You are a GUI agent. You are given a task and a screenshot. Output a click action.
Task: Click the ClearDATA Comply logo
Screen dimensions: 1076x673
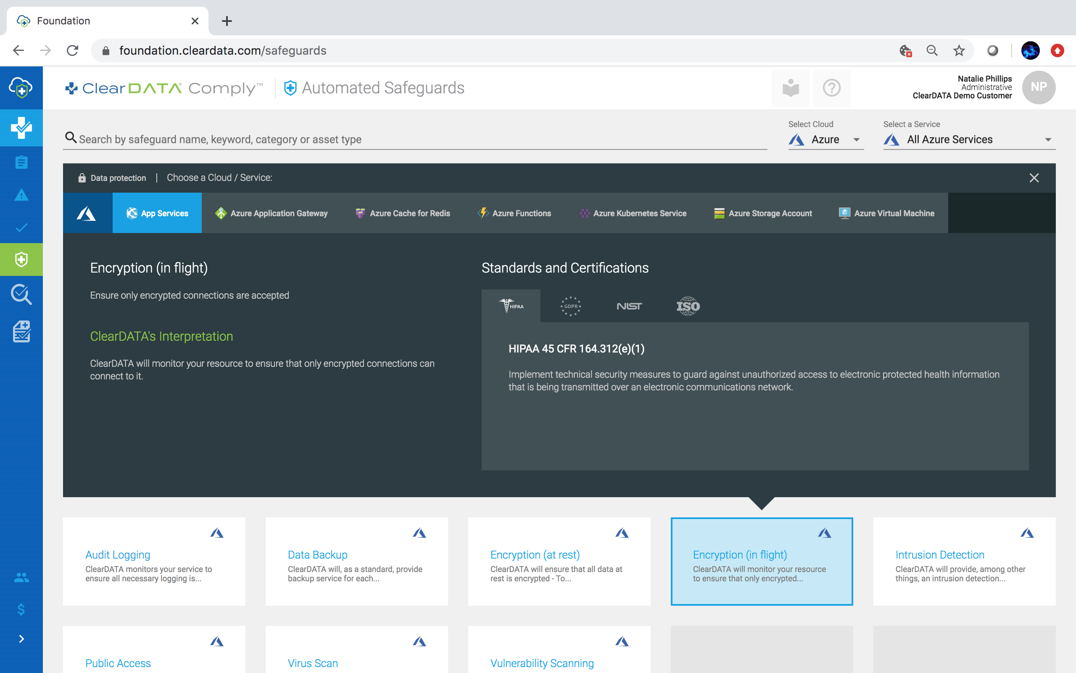click(x=164, y=88)
